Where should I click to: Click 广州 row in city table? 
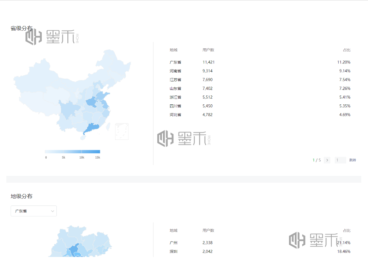[260, 243]
